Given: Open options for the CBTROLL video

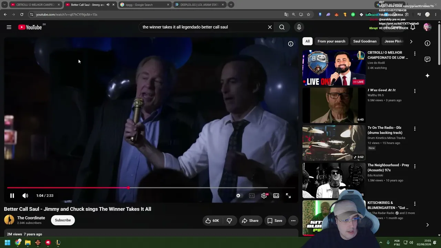Looking at the screenshot, I should [415, 54].
